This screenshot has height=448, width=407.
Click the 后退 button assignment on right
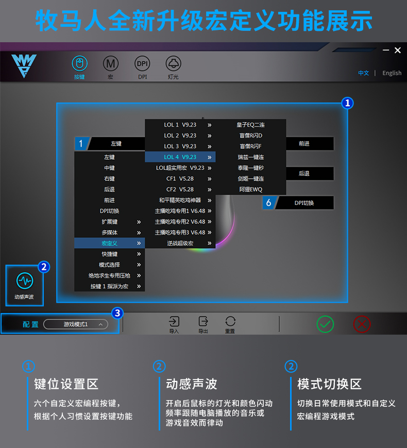310,173
